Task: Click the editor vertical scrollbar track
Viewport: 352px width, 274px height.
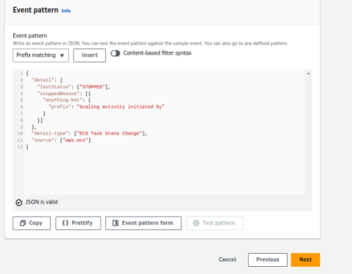Action: coord(309,134)
